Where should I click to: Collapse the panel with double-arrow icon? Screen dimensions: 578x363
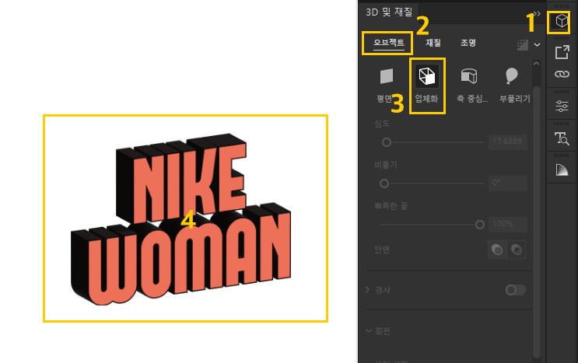coord(537,14)
